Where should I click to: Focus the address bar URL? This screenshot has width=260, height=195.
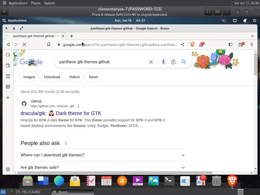pos(120,45)
